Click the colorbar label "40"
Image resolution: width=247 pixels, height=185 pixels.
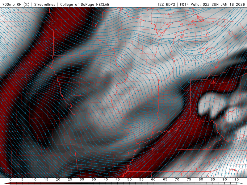(x=106, y=179)
